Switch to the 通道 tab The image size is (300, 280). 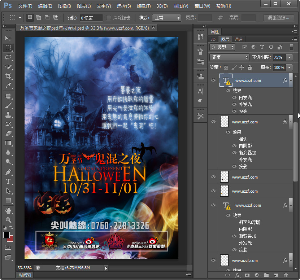tap(238, 39)
